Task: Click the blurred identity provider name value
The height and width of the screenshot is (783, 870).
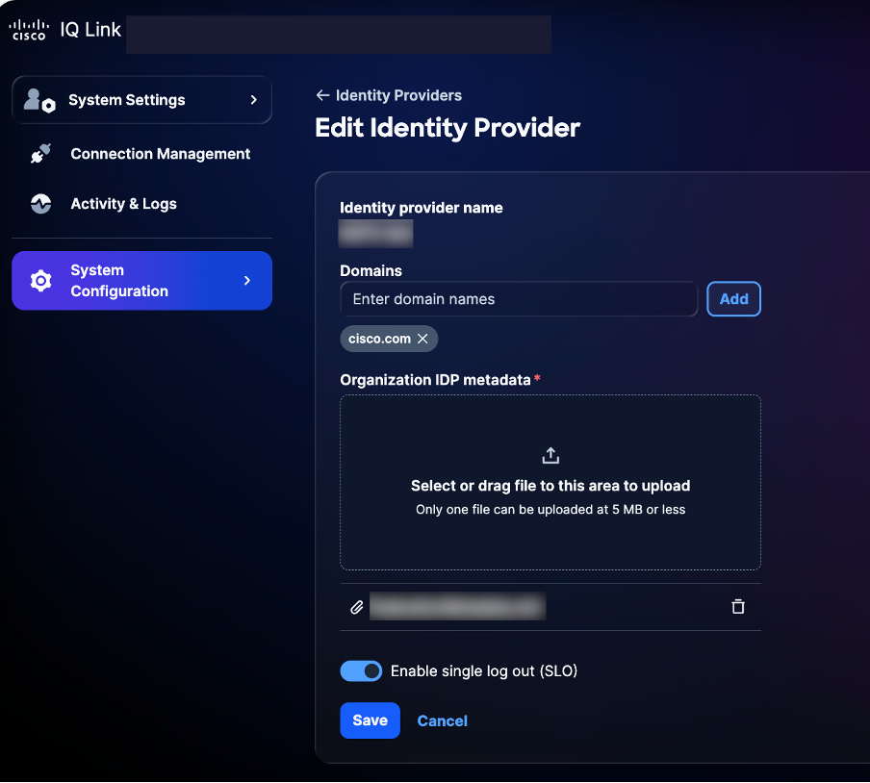Action: (x=375, y=234)
